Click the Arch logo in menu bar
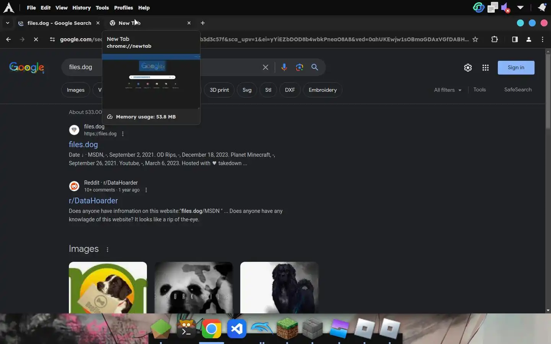Viewport: 551px width, 344px height. point(8,8)
